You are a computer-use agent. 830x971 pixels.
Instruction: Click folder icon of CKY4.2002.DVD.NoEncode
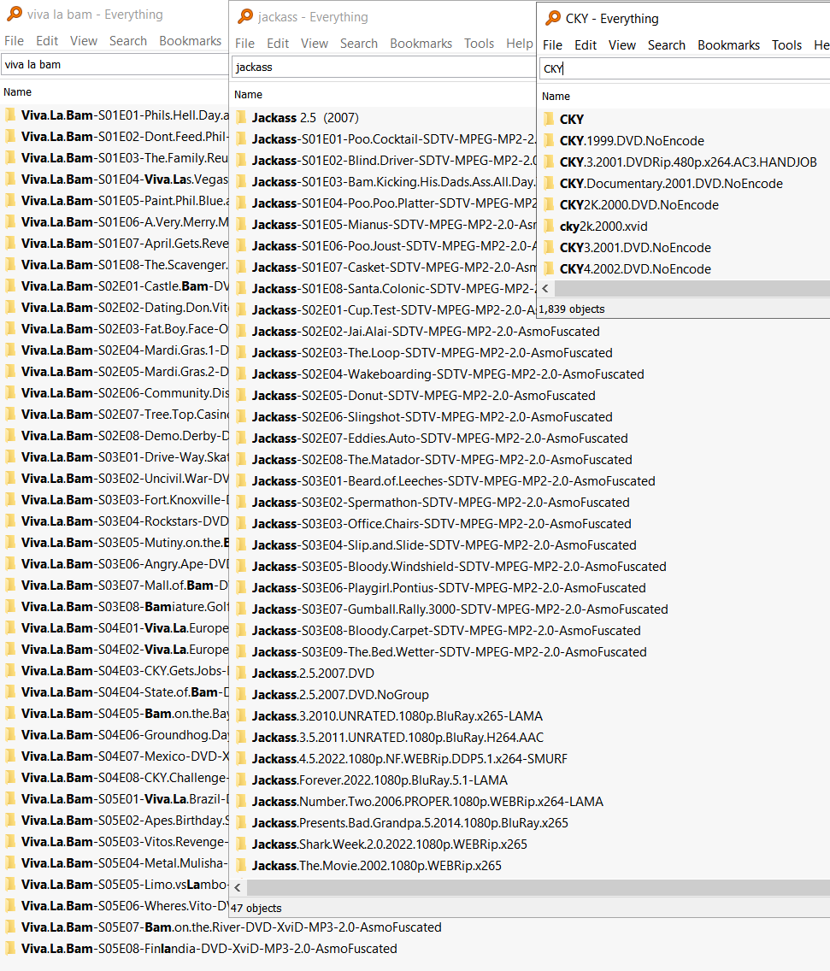tap(549, 268)
